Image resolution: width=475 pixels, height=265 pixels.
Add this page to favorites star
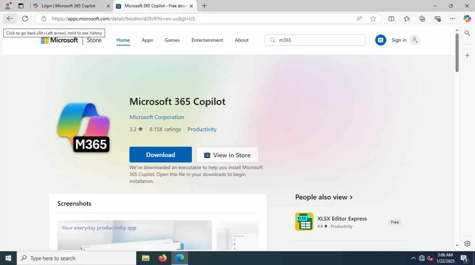click(x=373, y=19)
